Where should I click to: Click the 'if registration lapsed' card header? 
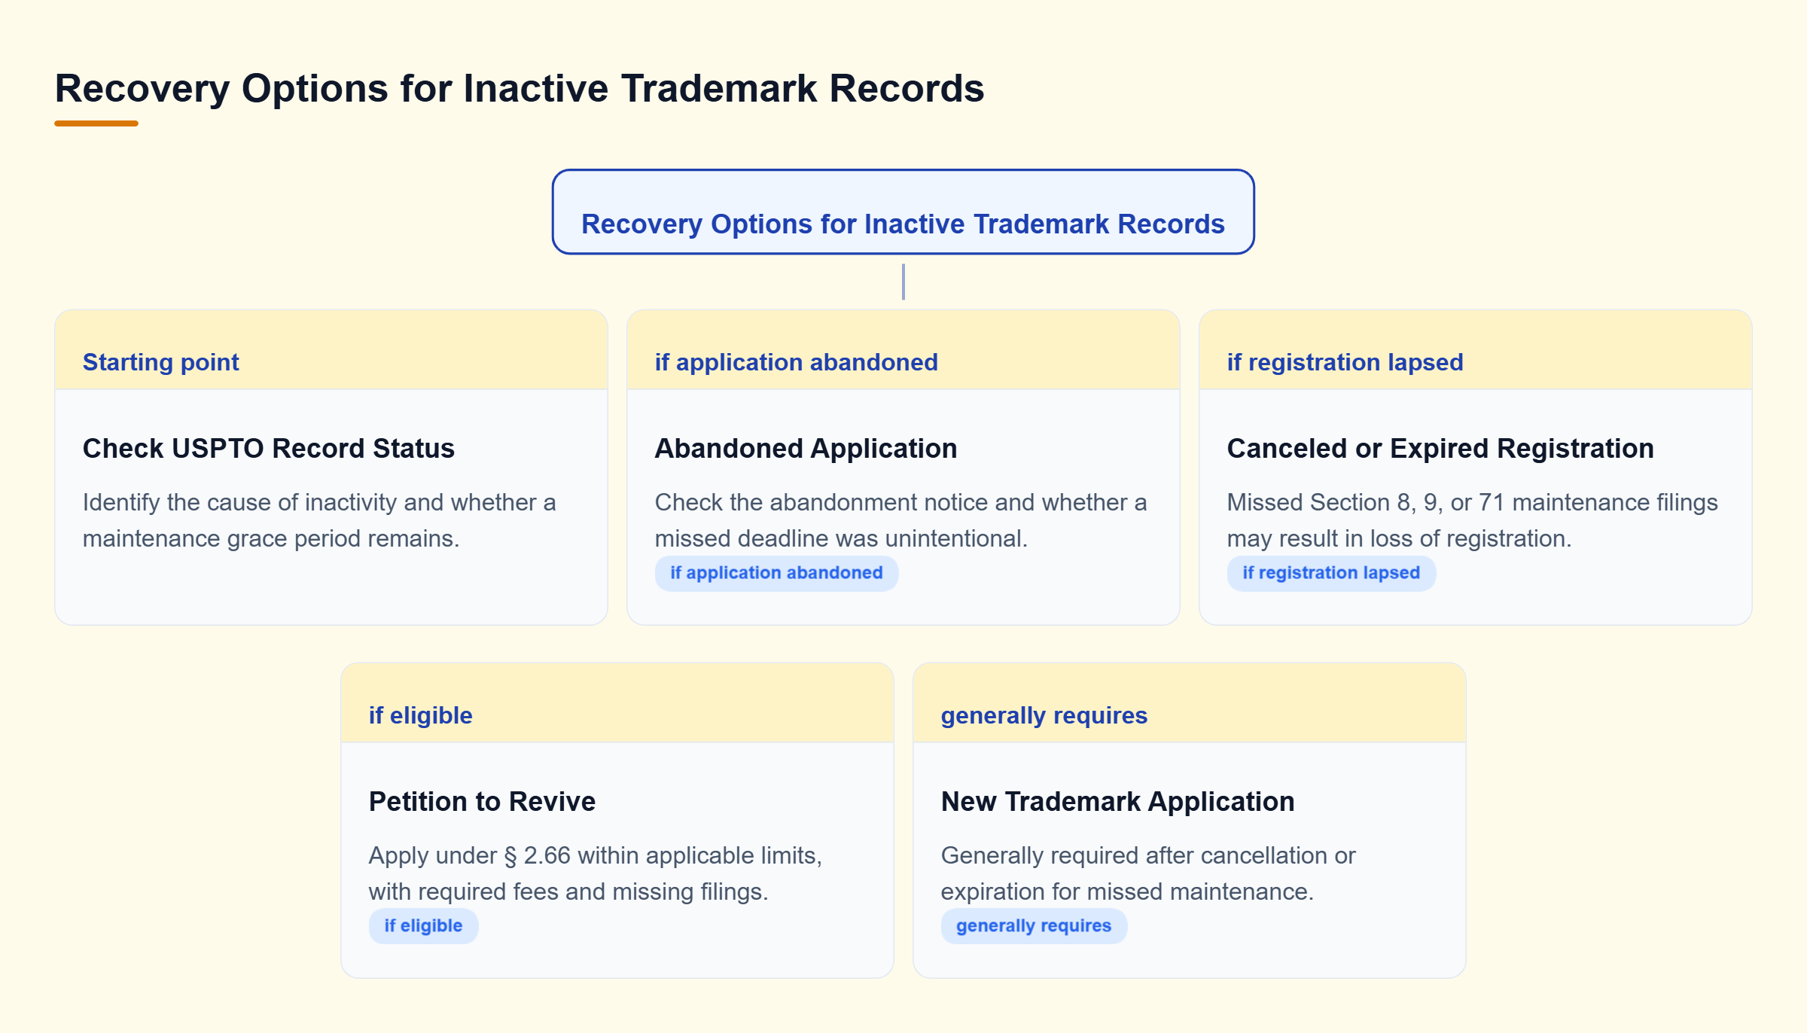[x=1475, y=349]
